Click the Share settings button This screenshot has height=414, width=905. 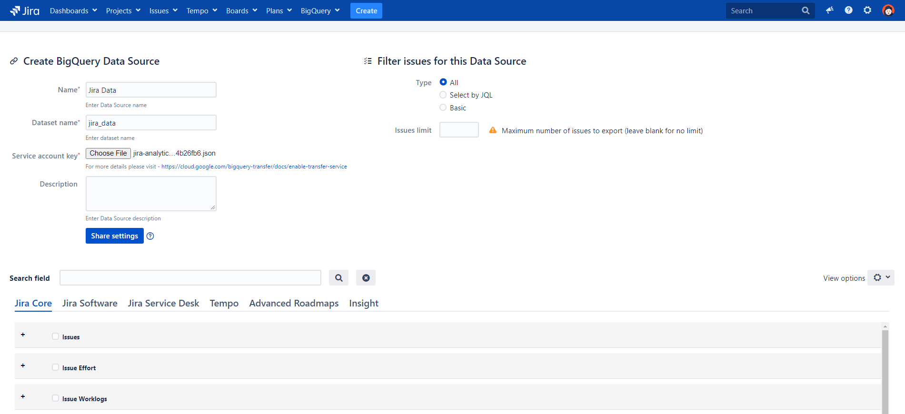[115, 236]
